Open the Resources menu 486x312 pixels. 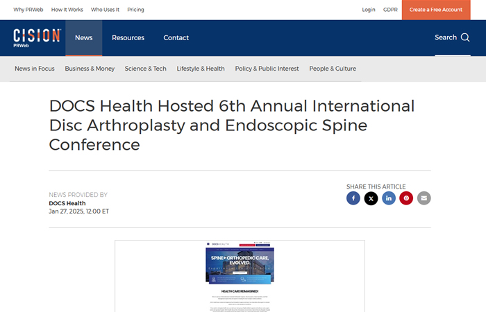pyautogui.click(x=128, y=37)
